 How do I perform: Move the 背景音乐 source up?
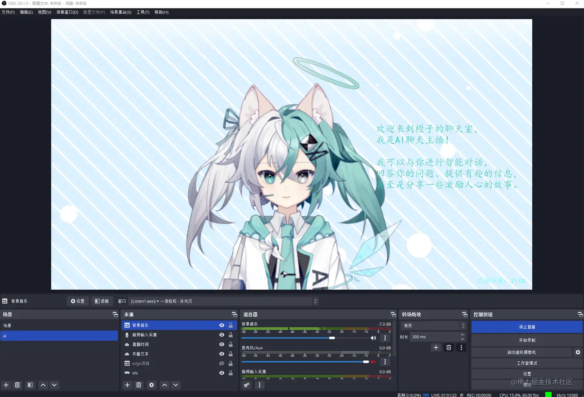point(164,385)
